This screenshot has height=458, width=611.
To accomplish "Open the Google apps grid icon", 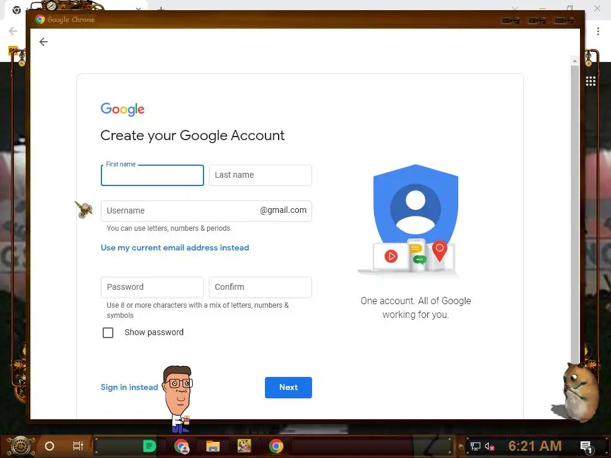I will (590, 81).
